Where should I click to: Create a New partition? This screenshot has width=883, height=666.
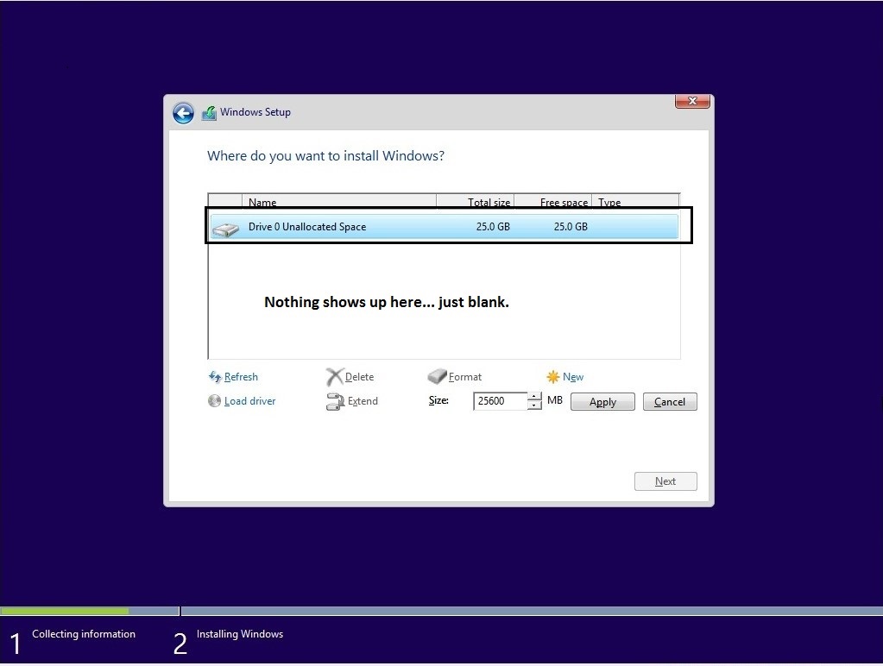[x=573, y=377]
